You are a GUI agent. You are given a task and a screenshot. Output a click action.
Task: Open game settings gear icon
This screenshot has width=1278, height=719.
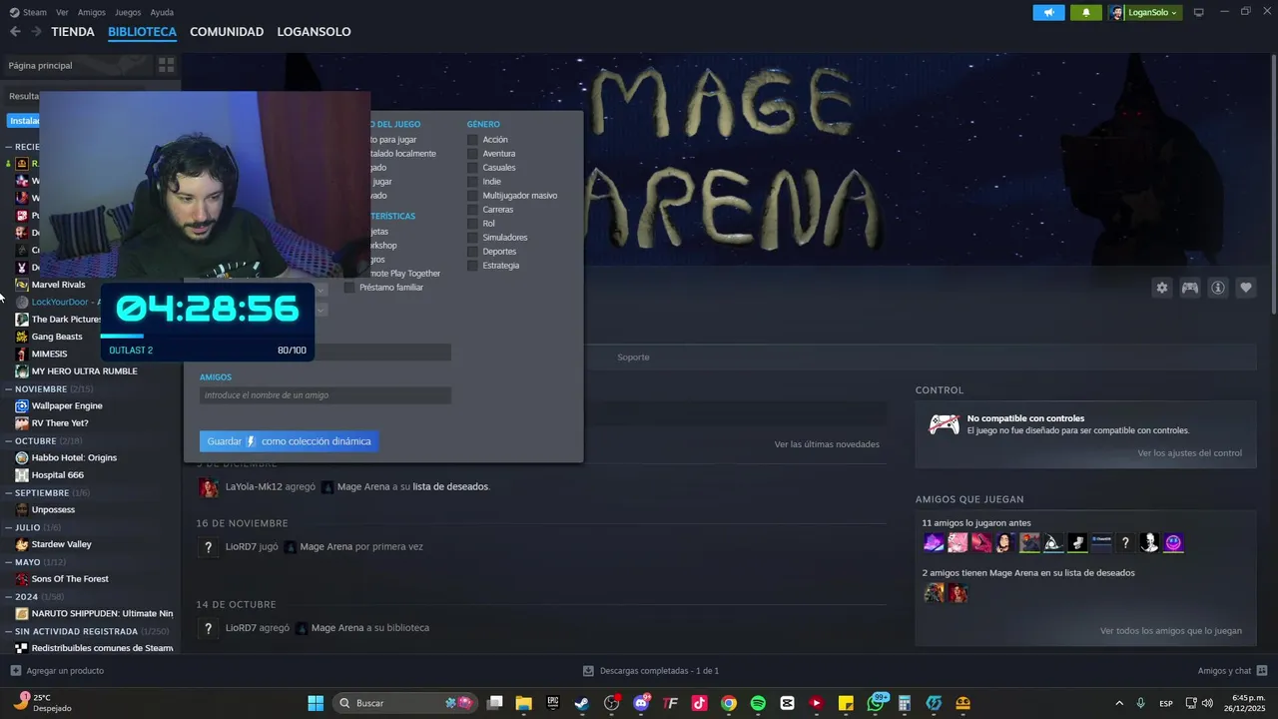pos(1162,288)
